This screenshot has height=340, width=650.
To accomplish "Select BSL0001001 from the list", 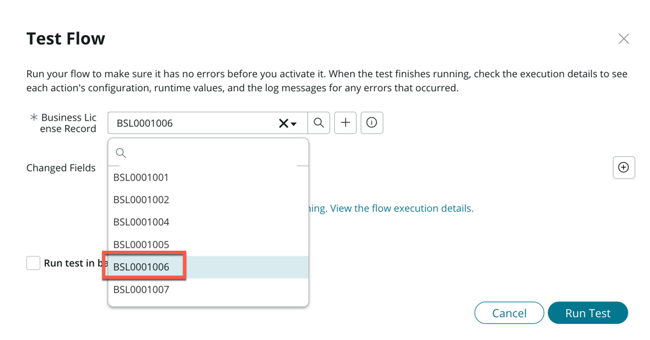I will tap(141, 177).
